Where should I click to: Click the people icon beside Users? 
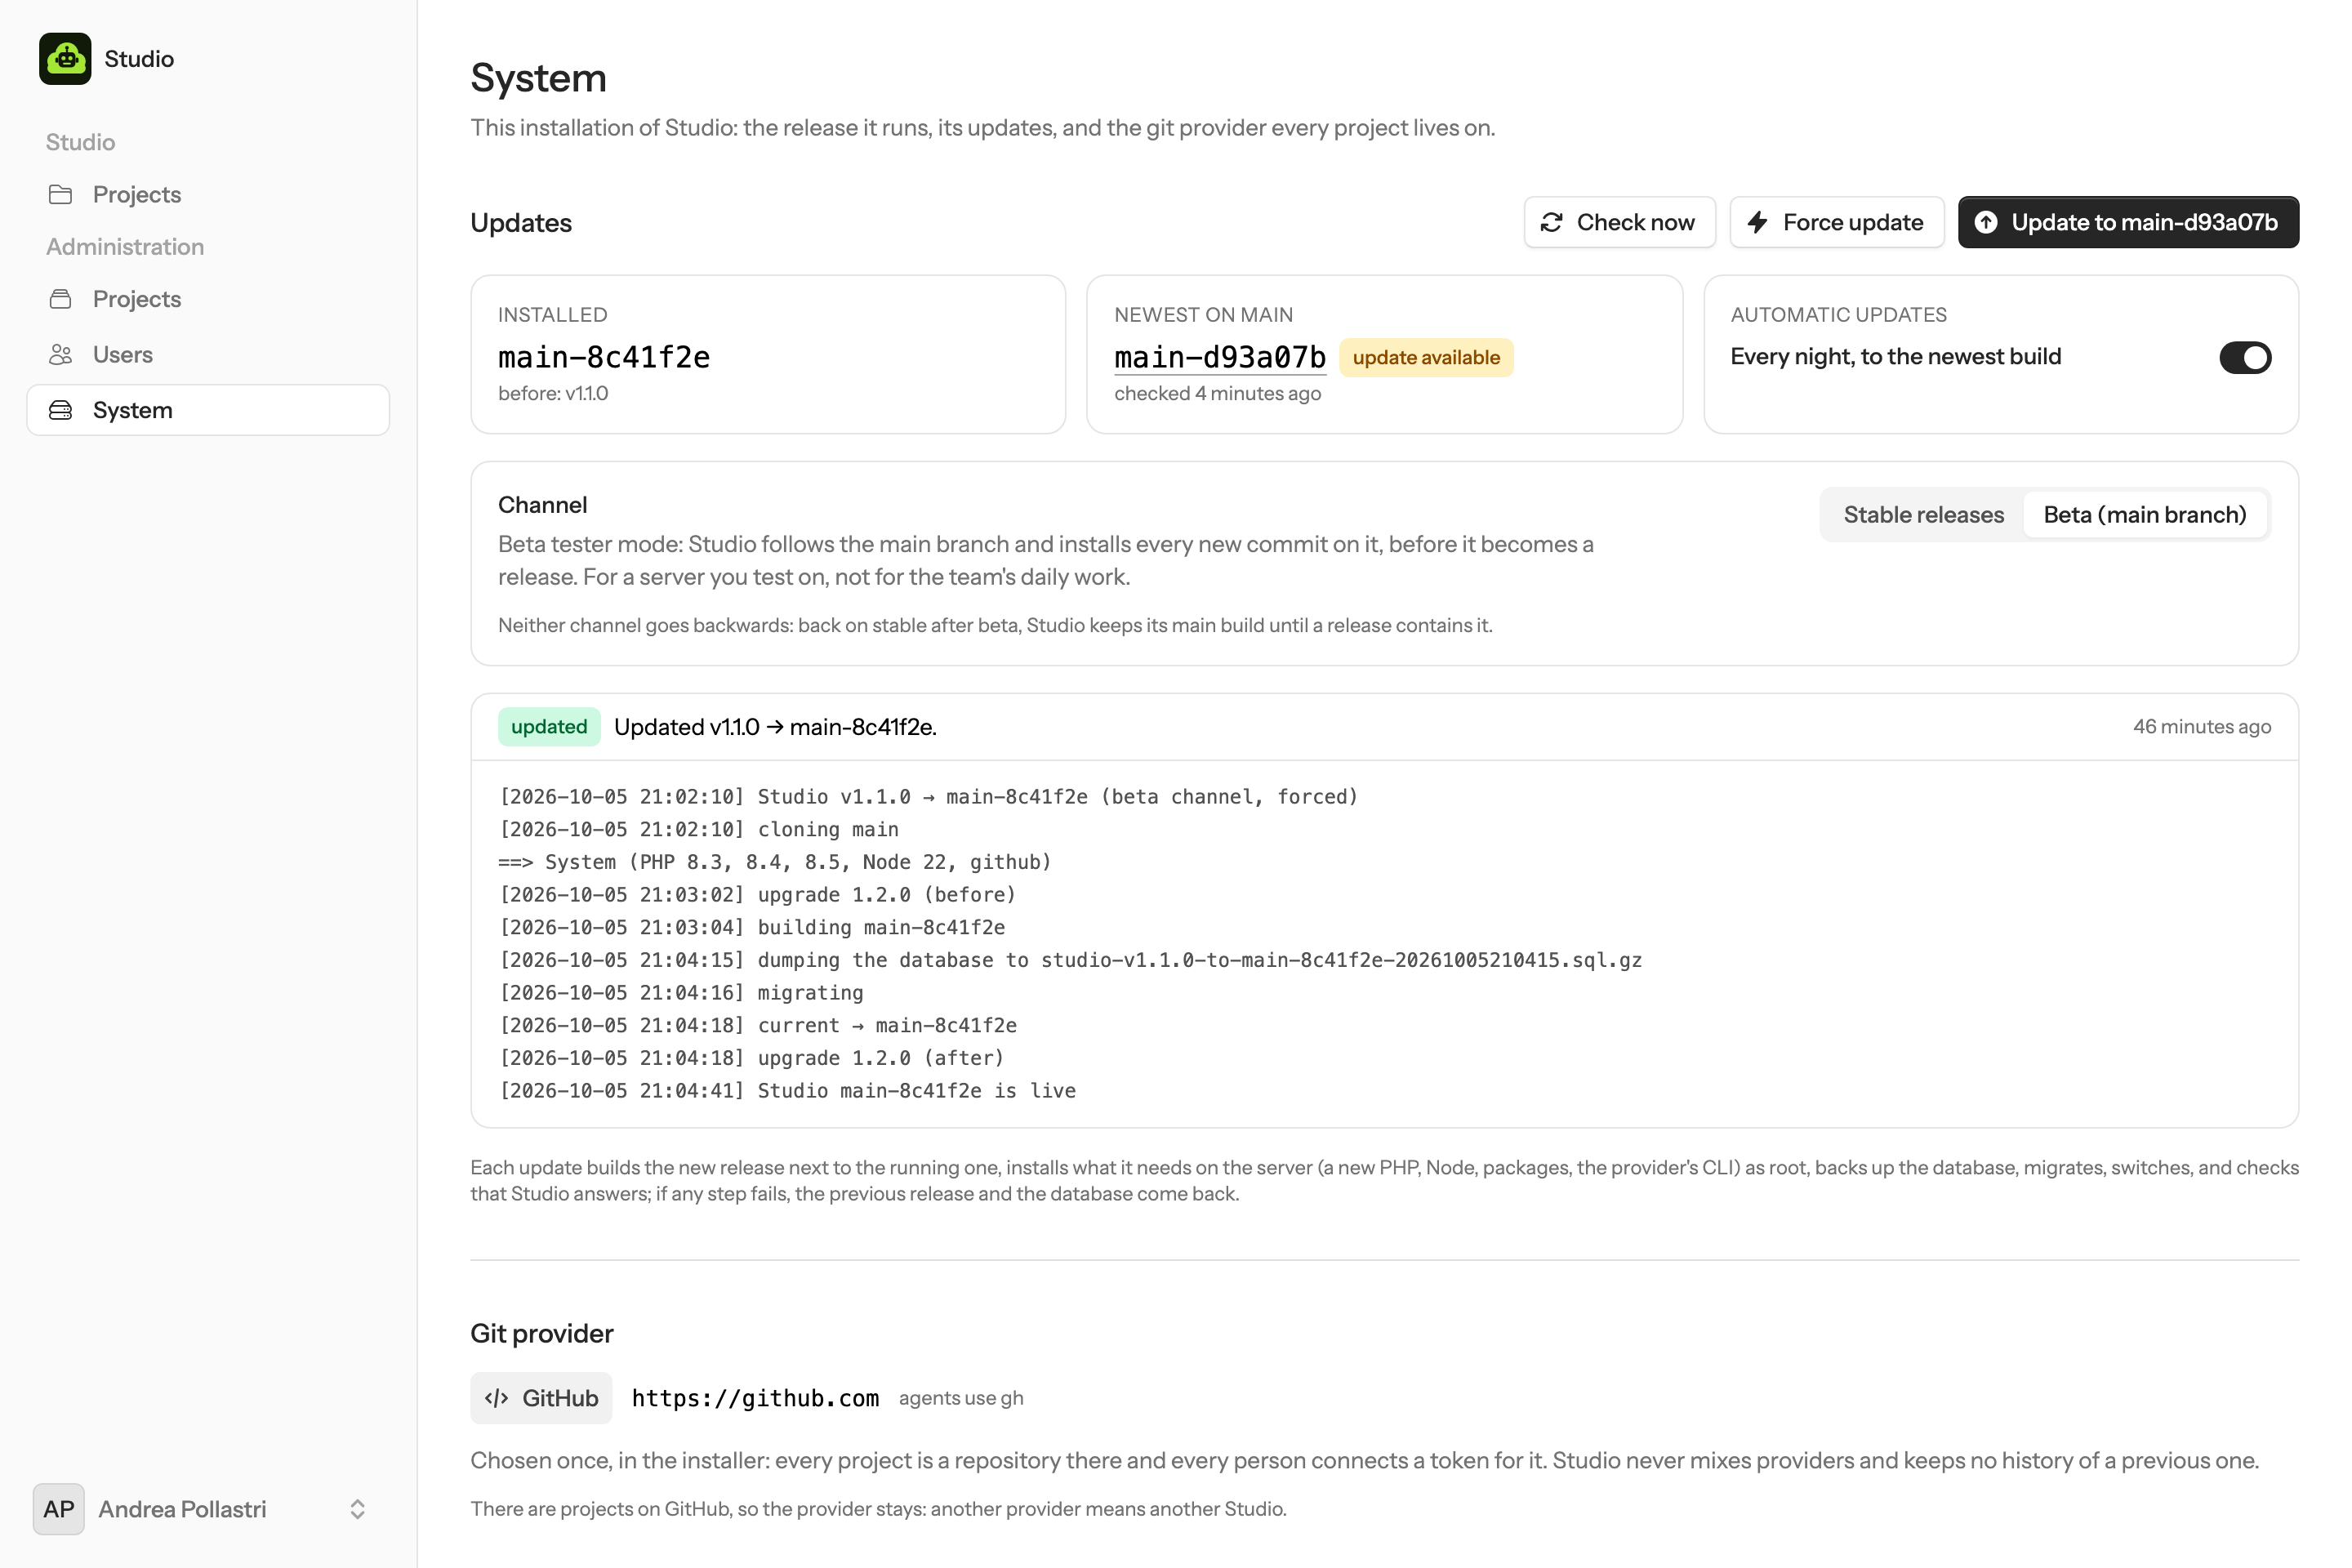61,355
